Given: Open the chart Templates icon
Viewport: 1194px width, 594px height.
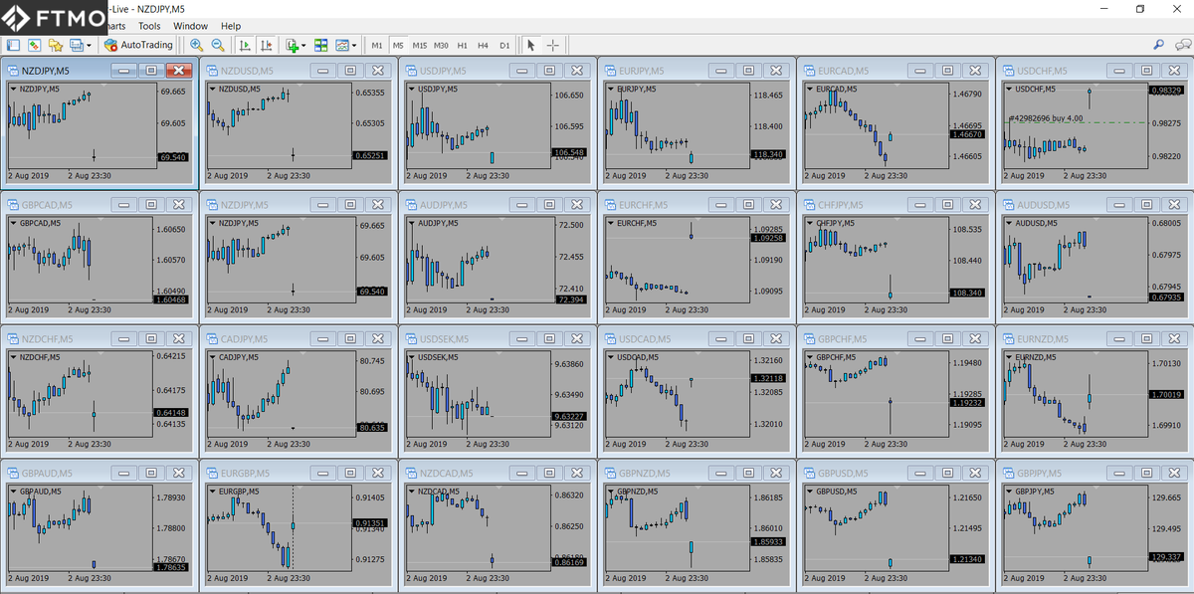Looking at the screenshot, I should pyautogui.click(x=343, y=45).
